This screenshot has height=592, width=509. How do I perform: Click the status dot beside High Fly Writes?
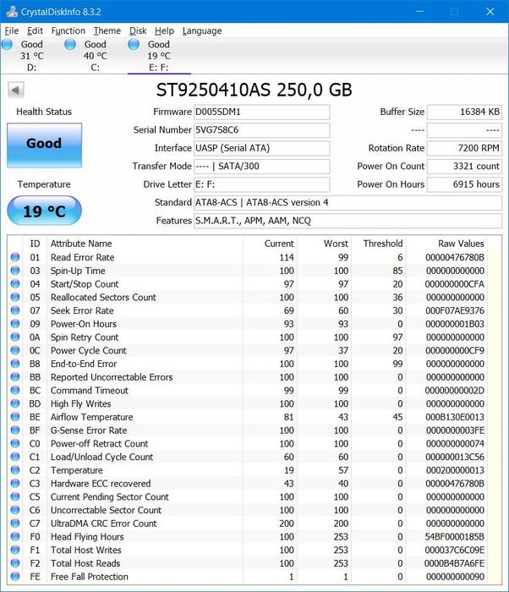click(15, 403)
